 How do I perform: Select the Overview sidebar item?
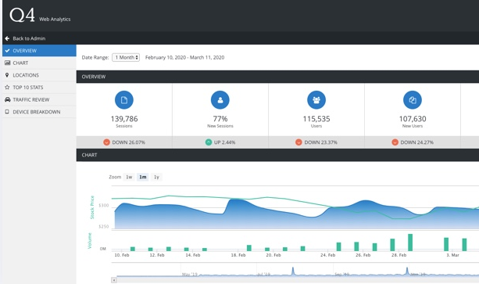[39, 51]
